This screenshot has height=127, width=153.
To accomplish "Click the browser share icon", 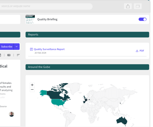I will click(128, 6).
